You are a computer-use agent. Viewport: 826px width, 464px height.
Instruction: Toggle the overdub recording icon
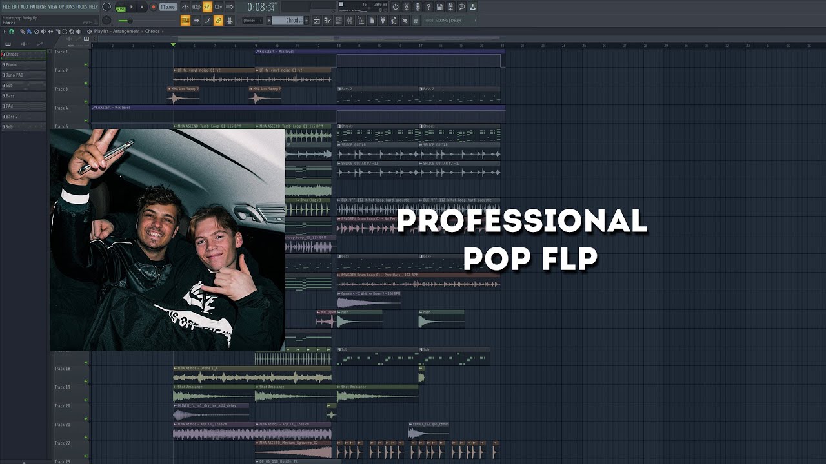[218, 6]
